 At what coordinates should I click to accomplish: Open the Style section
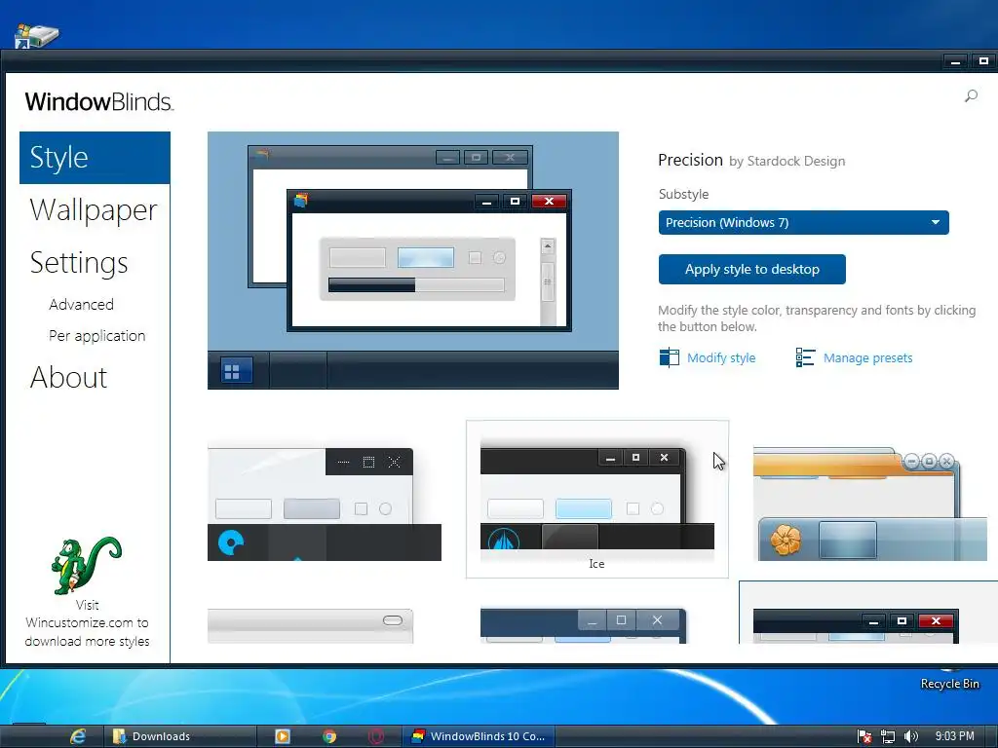95,158
